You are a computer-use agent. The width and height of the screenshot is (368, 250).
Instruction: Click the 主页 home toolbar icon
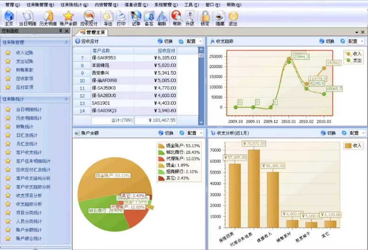coord(9,18)
